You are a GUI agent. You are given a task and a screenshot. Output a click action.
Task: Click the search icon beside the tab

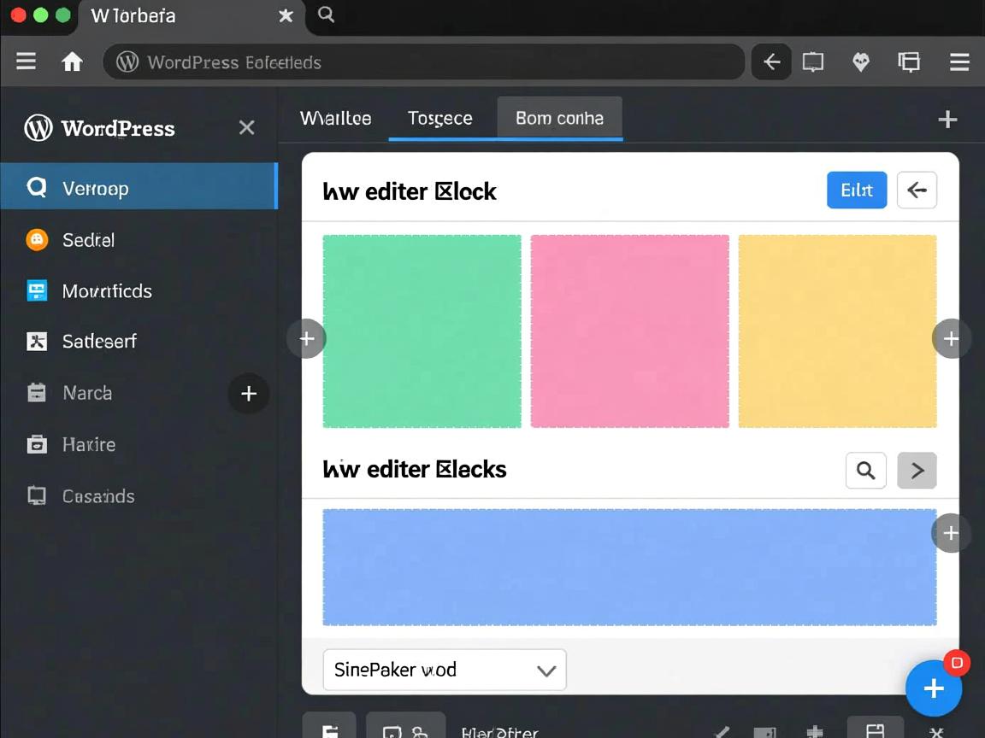click(x=326, y=15)
